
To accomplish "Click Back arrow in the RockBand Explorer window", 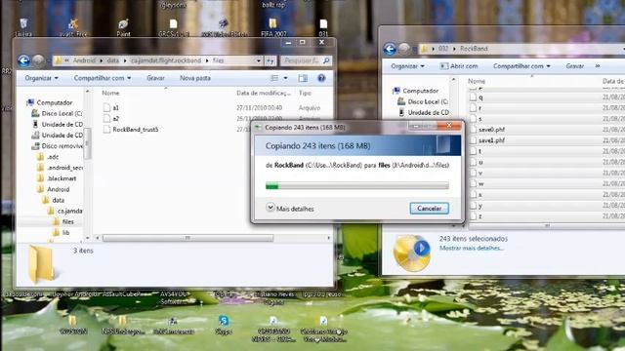I will click(x=390, y=49).
